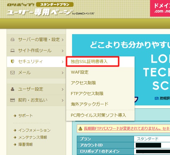Expand chevron on メール row
This screenshot has height=155, width=170.
tap(63, 73)
